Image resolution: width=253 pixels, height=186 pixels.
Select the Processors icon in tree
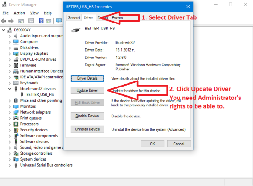coord(16,124)
